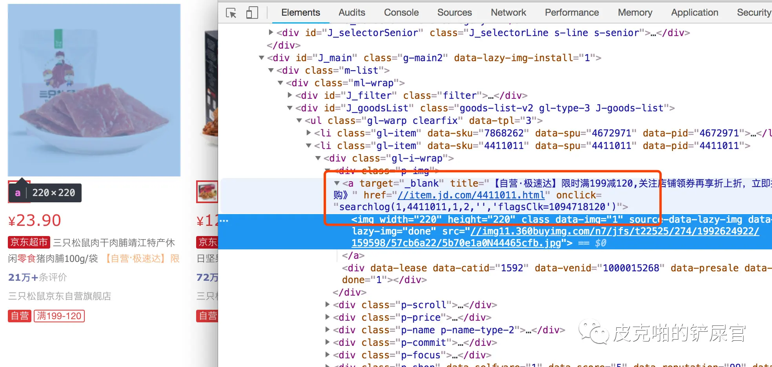The image size is (772, 367).
Task: Click the ellipsis actions icon beside selected row
Action: (x=224, y=221)
